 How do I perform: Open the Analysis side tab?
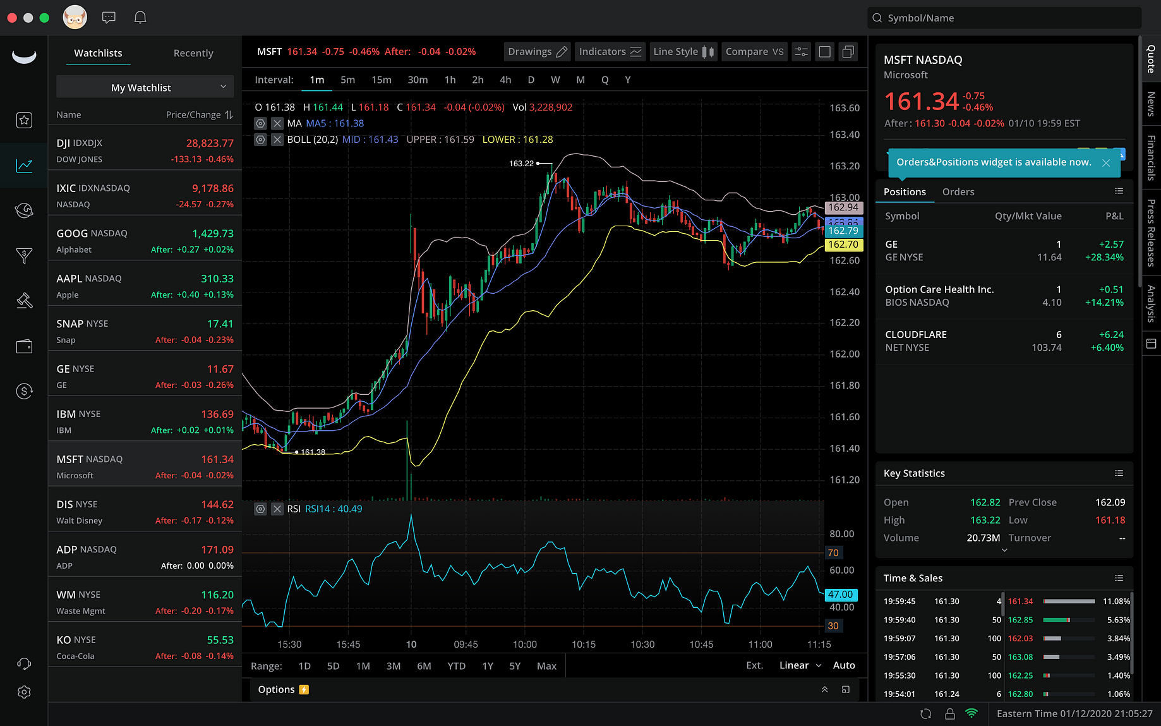tap(1151, 304)
